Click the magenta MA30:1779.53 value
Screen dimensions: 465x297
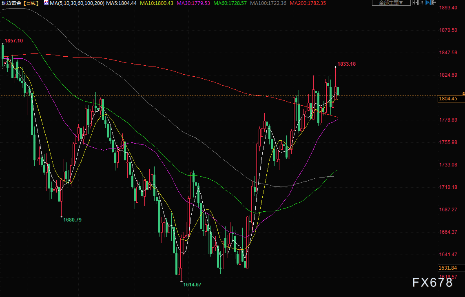[193, 3]
